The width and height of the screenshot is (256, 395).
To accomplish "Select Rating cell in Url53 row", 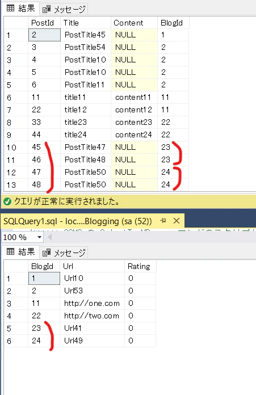I will [x=140, y=291].
